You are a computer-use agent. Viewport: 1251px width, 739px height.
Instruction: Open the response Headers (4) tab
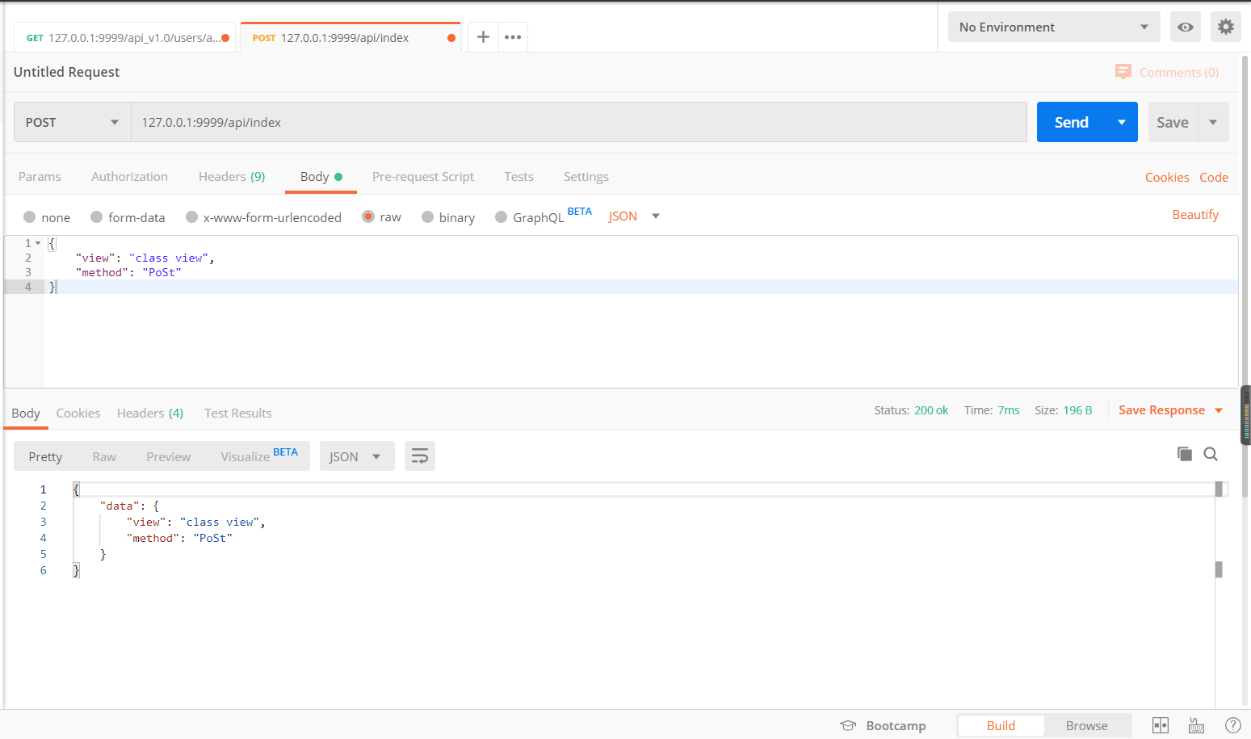coord(149,413)
